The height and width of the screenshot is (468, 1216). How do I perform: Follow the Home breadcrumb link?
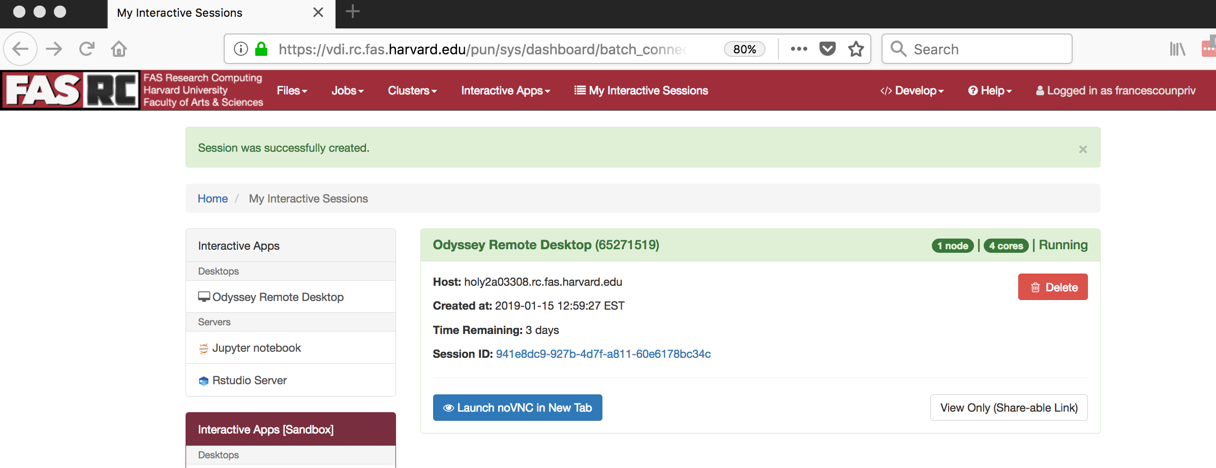pos(212,198)
